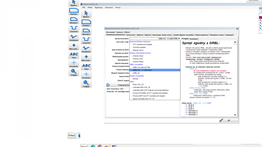Click the help panel scroll-down arrow
Viewport: 262px width, 147px height.
[x=235, y=115]
